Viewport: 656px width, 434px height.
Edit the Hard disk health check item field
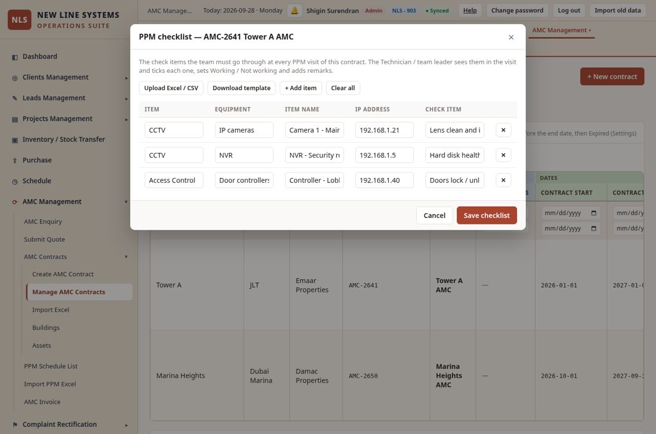[455, 155]
